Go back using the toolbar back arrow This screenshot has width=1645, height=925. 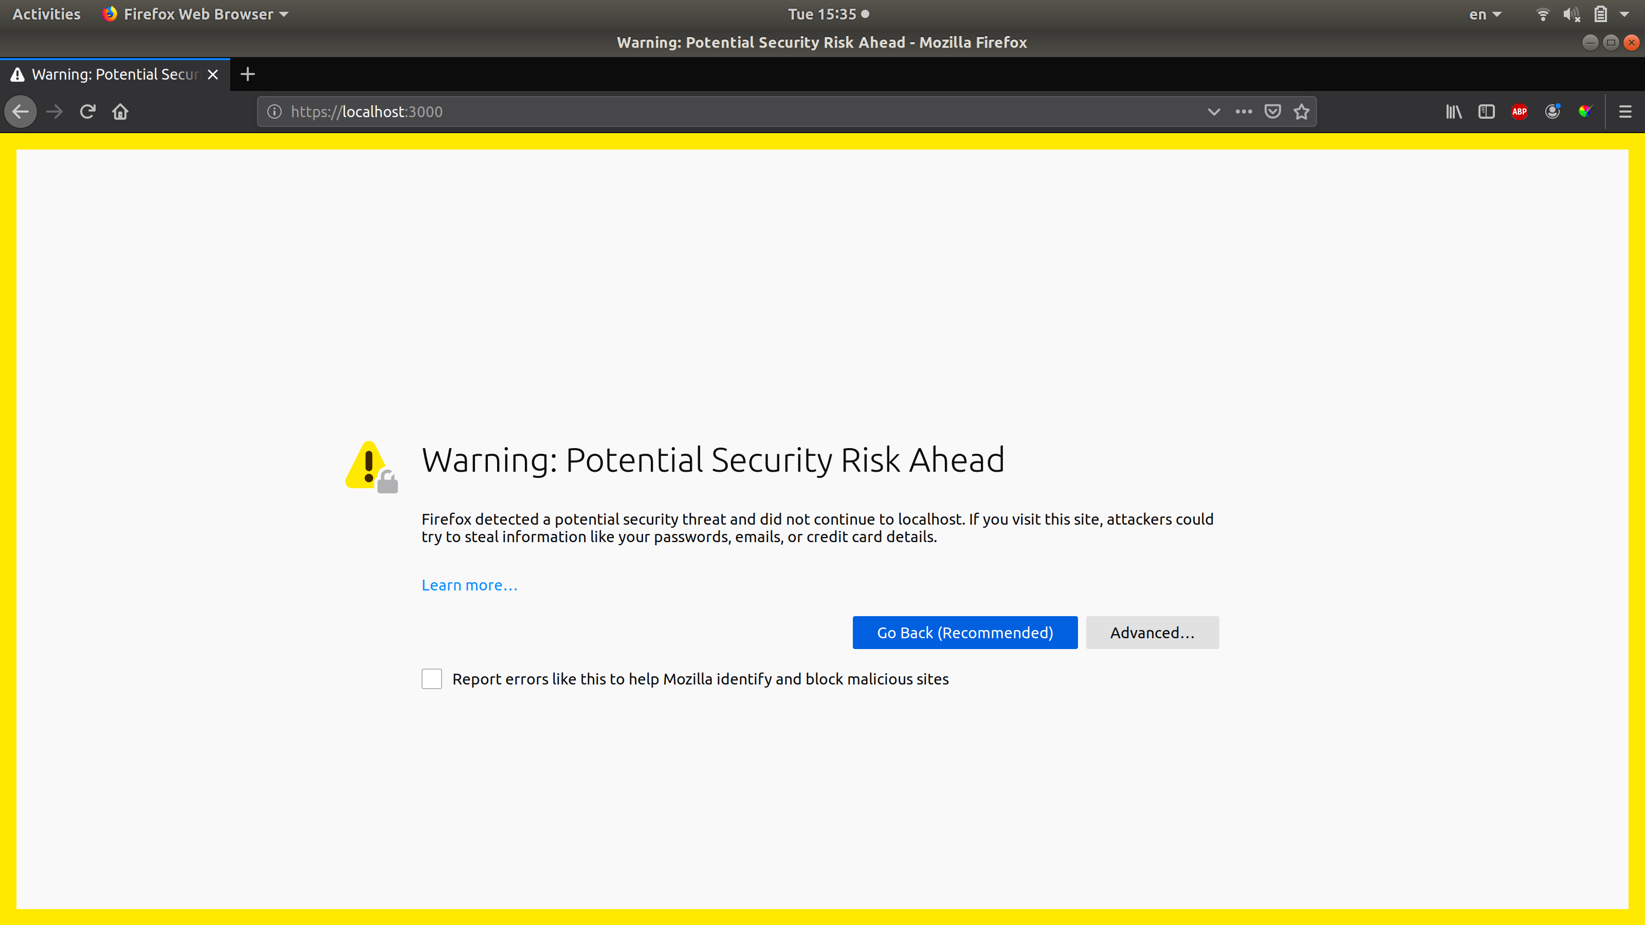21,112
